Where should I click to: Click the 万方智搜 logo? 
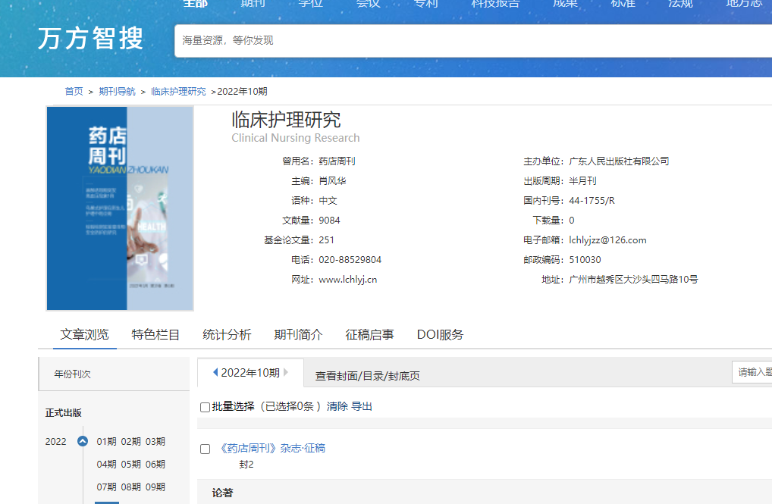90,39
